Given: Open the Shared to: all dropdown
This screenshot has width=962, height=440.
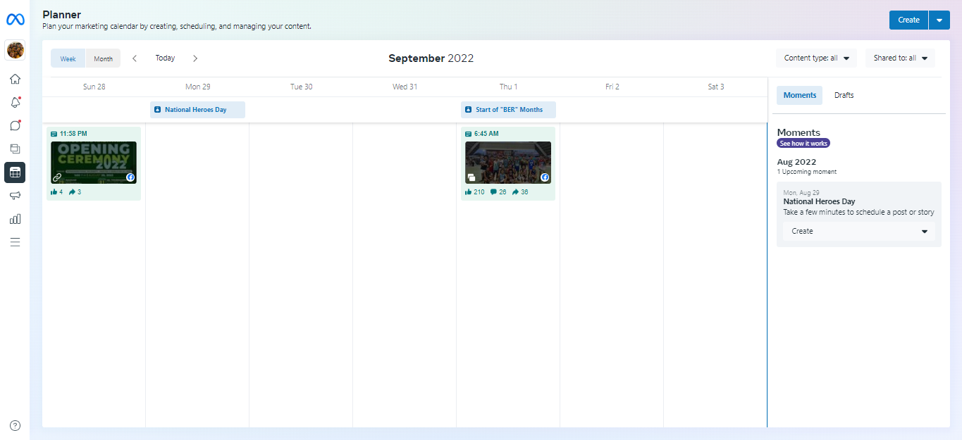Looking at the screenshot, I should [x=901, y=58].
